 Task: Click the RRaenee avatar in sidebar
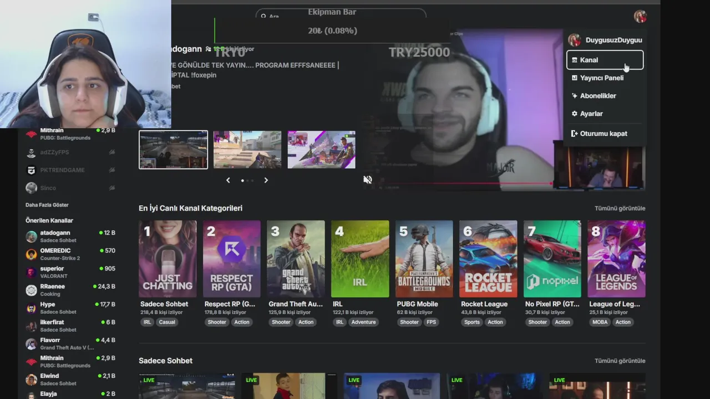click(32, 290)
